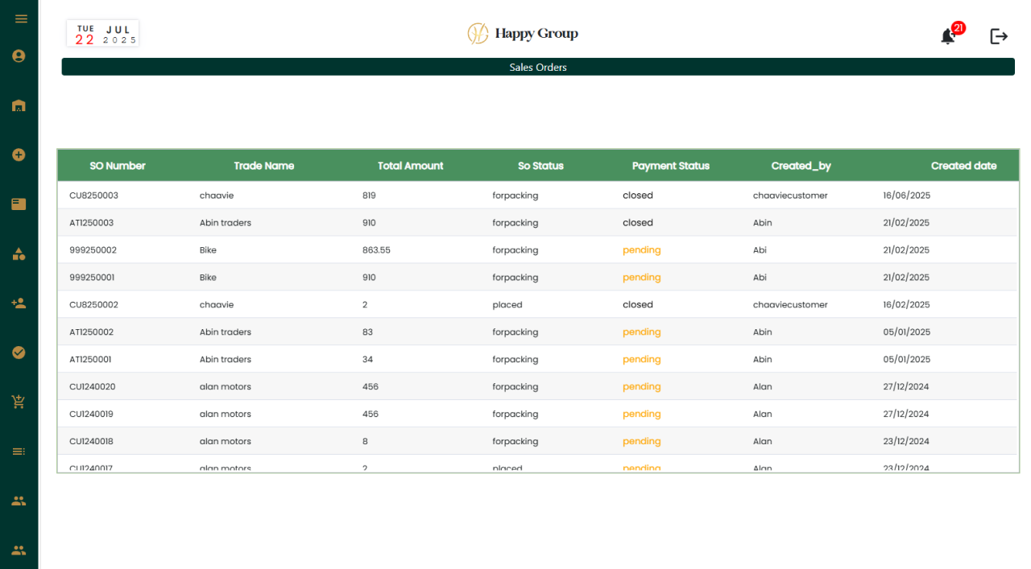
Task: Select order CU8250002
Action: [94, 305]
